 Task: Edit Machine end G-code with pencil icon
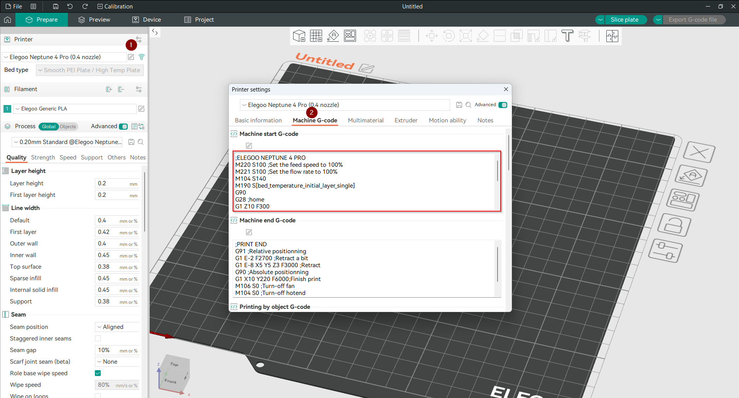[249, 232]
